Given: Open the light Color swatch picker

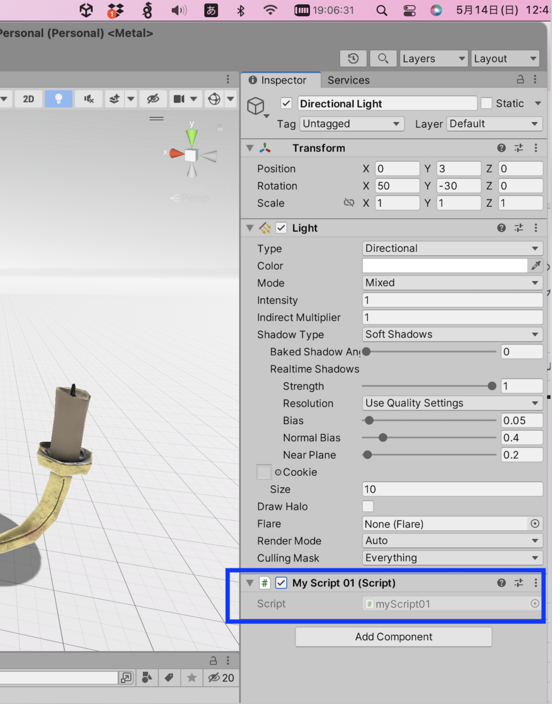Looking at the screenshot, I should 445,266.
